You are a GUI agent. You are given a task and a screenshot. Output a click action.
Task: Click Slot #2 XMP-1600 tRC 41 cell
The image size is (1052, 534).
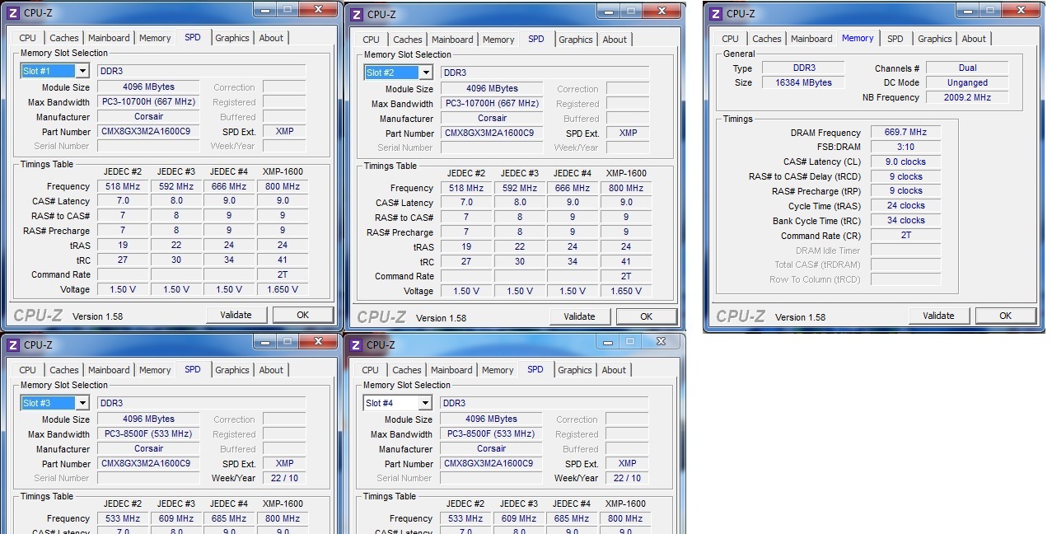pyautogui.click(x=626, y=261)
